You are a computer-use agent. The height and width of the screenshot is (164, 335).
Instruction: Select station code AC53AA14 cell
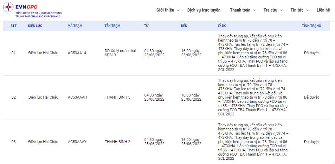pos(77,53)
